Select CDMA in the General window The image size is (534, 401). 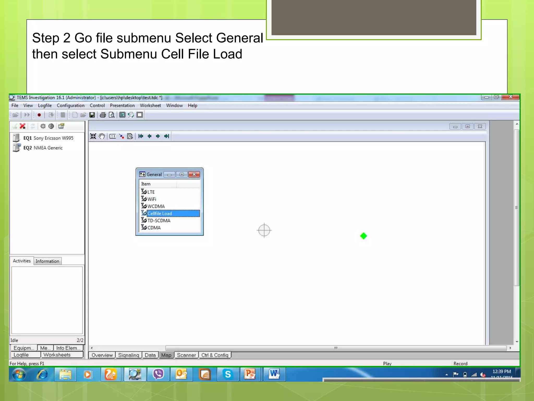click(x=154, y=228)
